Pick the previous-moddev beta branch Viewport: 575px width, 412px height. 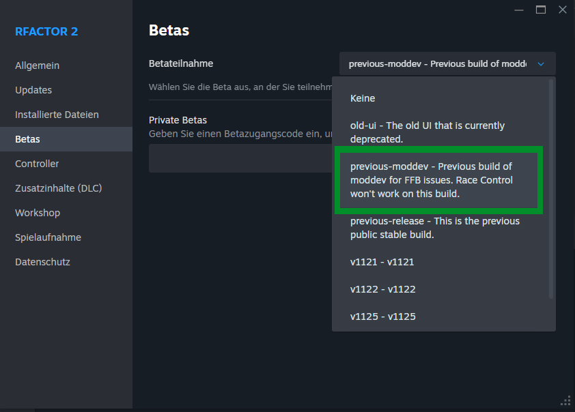[437, 180]
